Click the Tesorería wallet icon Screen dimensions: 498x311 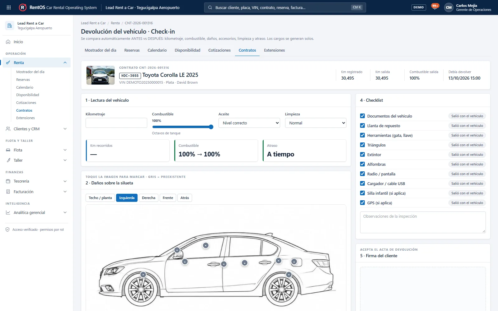[8, 181]
